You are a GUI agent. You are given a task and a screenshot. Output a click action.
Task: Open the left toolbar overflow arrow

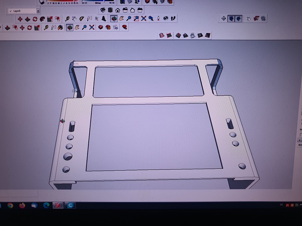pos(1,27)
